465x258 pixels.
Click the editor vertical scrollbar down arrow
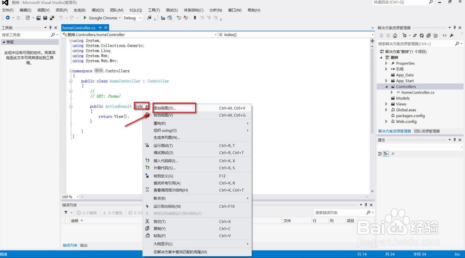click(372, 192)
